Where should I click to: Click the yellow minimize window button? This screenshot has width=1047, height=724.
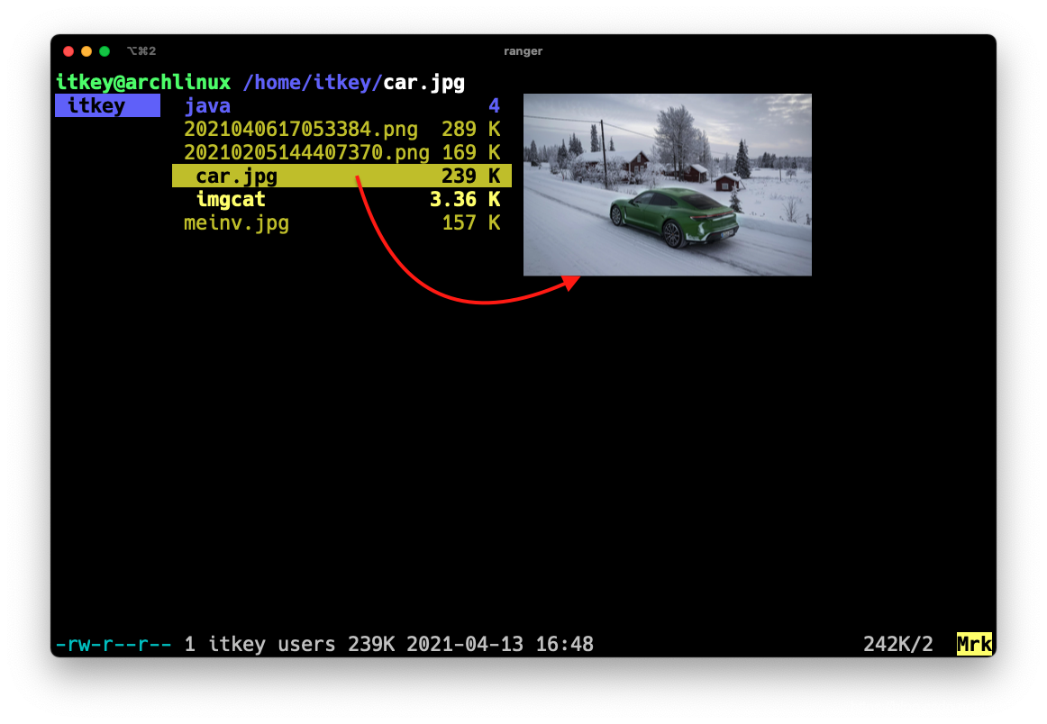click(86, 51)
